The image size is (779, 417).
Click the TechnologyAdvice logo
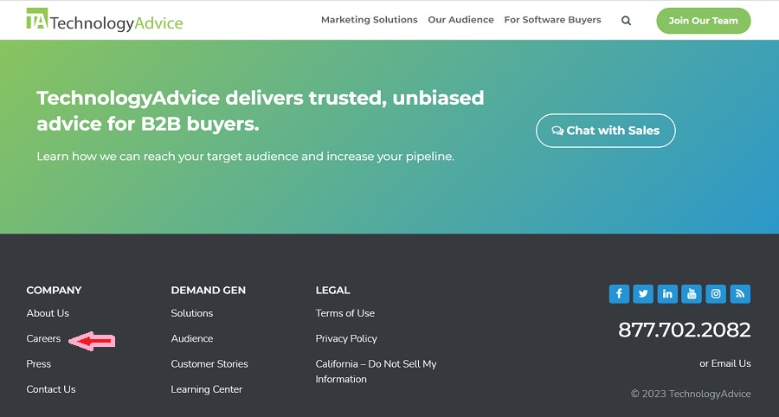click(105, 20)
